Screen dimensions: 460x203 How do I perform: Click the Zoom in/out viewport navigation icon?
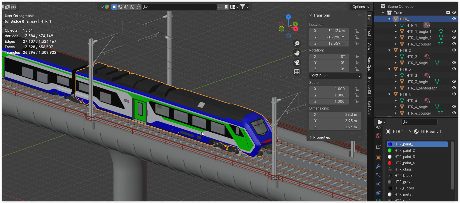coord(297,44)
